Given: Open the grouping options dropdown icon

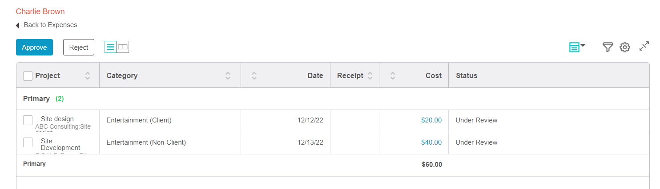Looking at the screenshot, I should [x=577, y=47].
